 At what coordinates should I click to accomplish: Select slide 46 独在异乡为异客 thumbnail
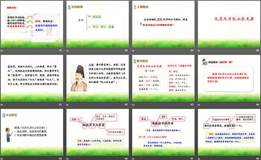click(x=98, y=132)
